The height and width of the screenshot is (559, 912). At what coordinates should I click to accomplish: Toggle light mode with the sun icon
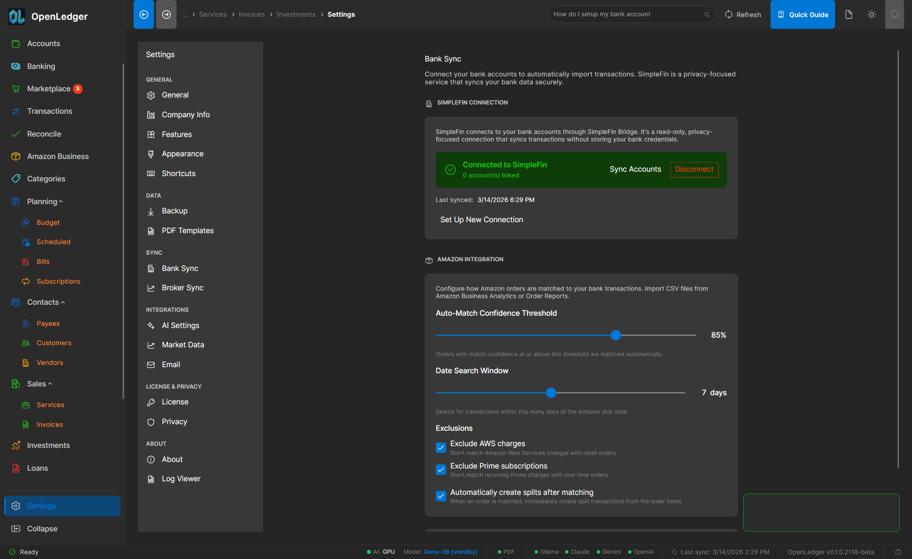(872, 14)
